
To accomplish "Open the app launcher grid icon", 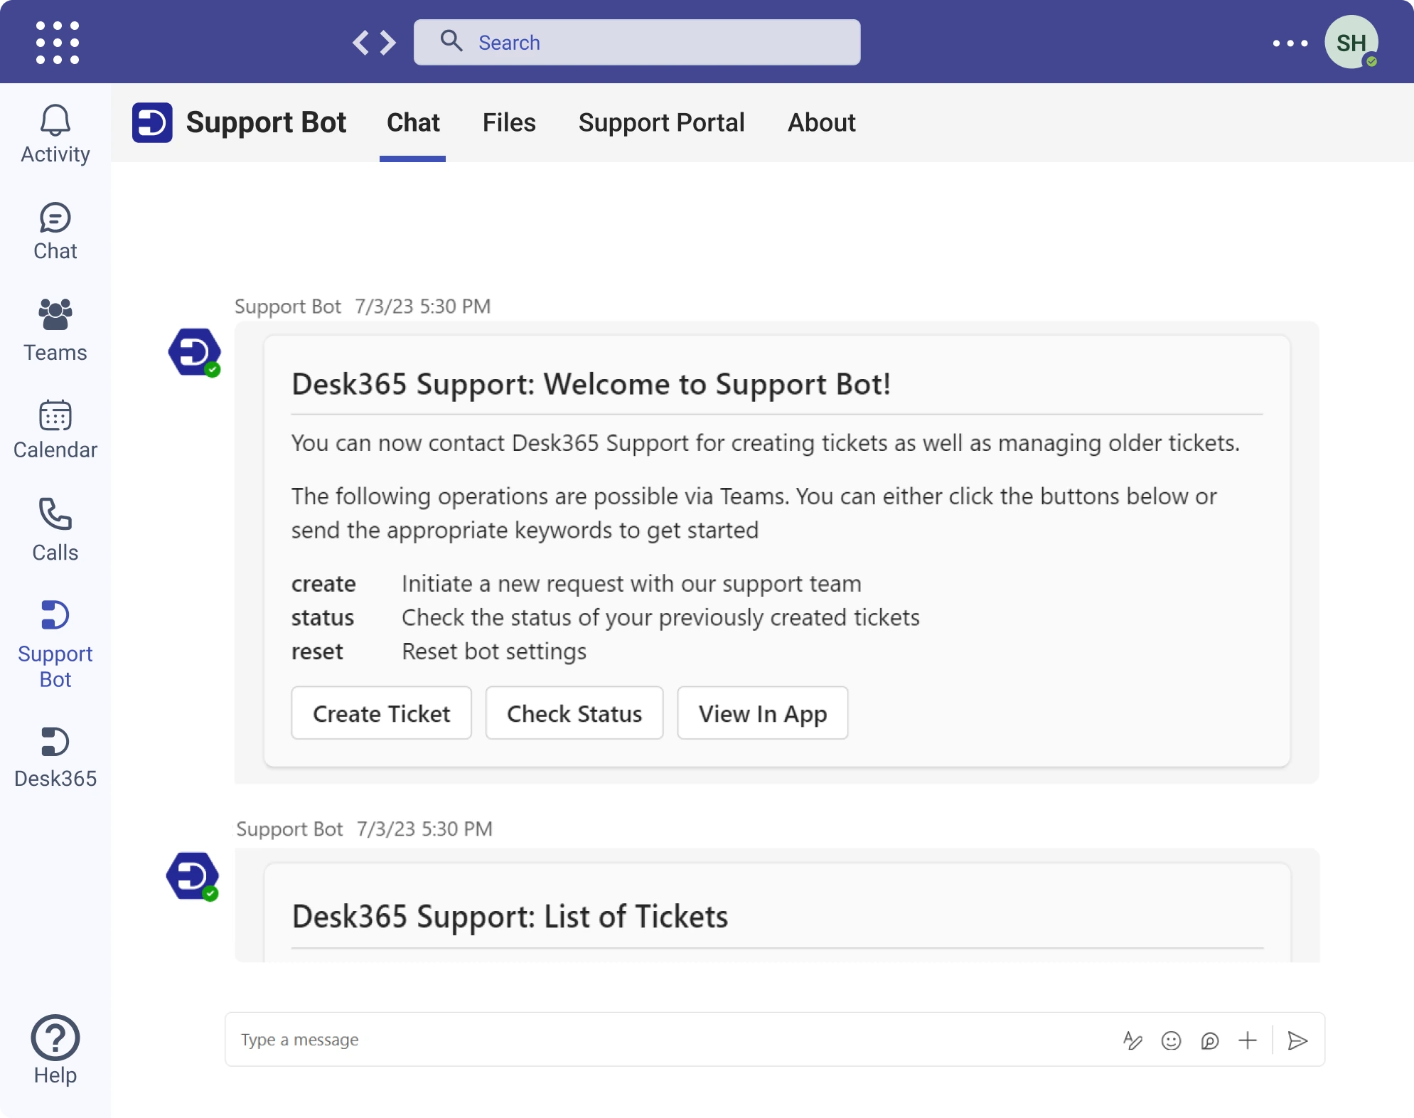I will 57,43.
